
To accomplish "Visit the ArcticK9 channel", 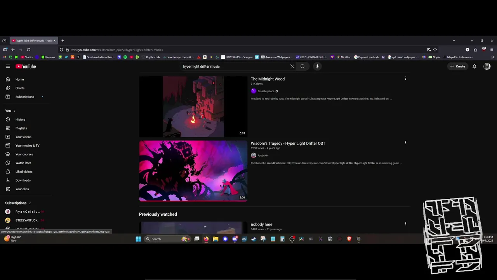I will 262,156.
